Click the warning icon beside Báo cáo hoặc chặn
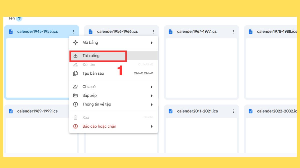 click(75, 126)
